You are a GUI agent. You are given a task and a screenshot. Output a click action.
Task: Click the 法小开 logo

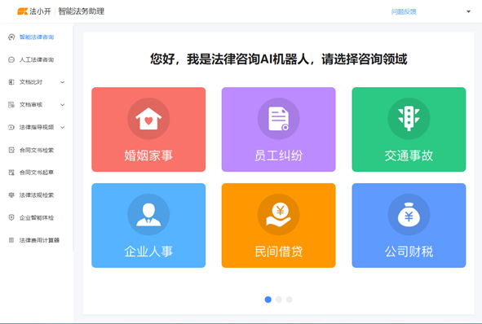pyautogui.click(x=34, y=11)
